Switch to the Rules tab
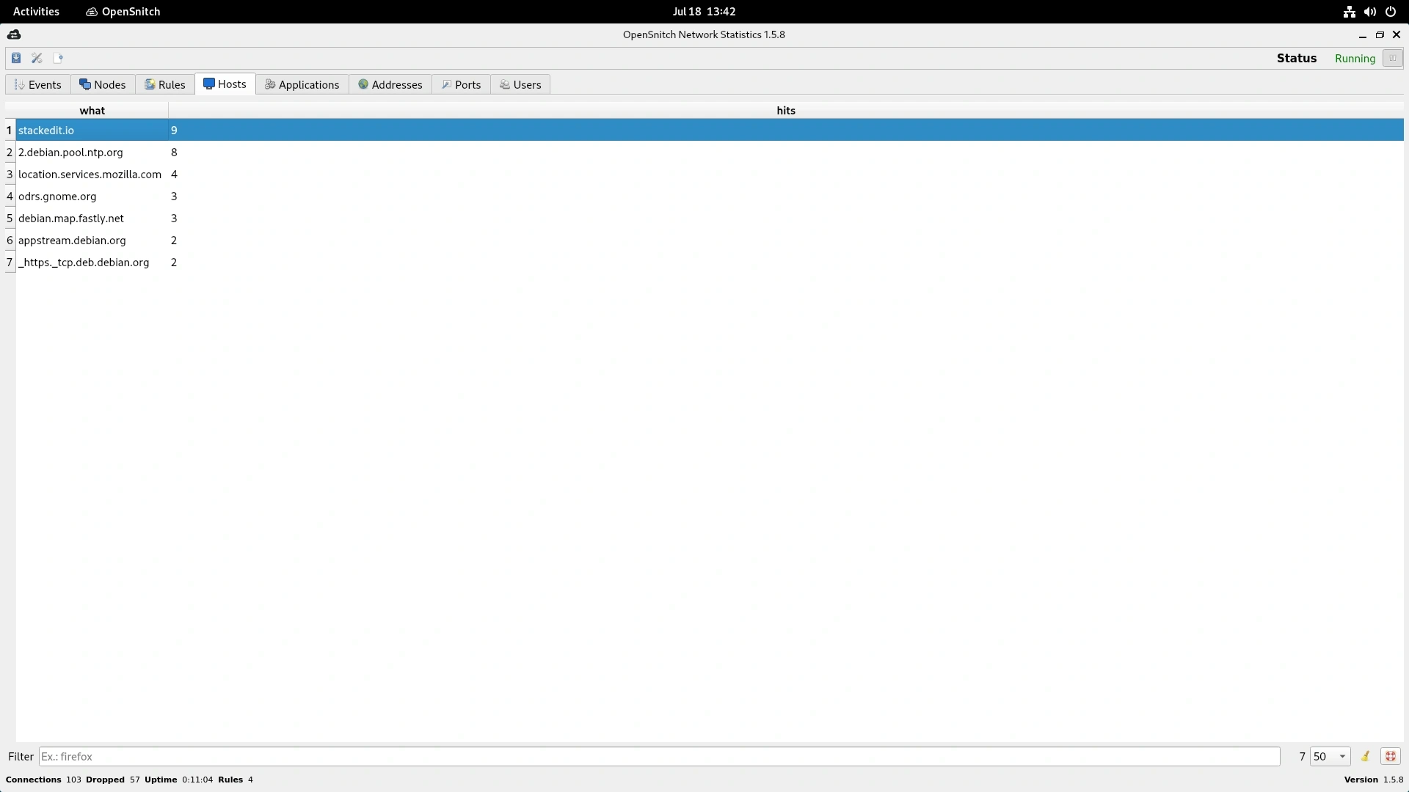Viewport: 1409px width, 792px height. click(x=164, y=84)
